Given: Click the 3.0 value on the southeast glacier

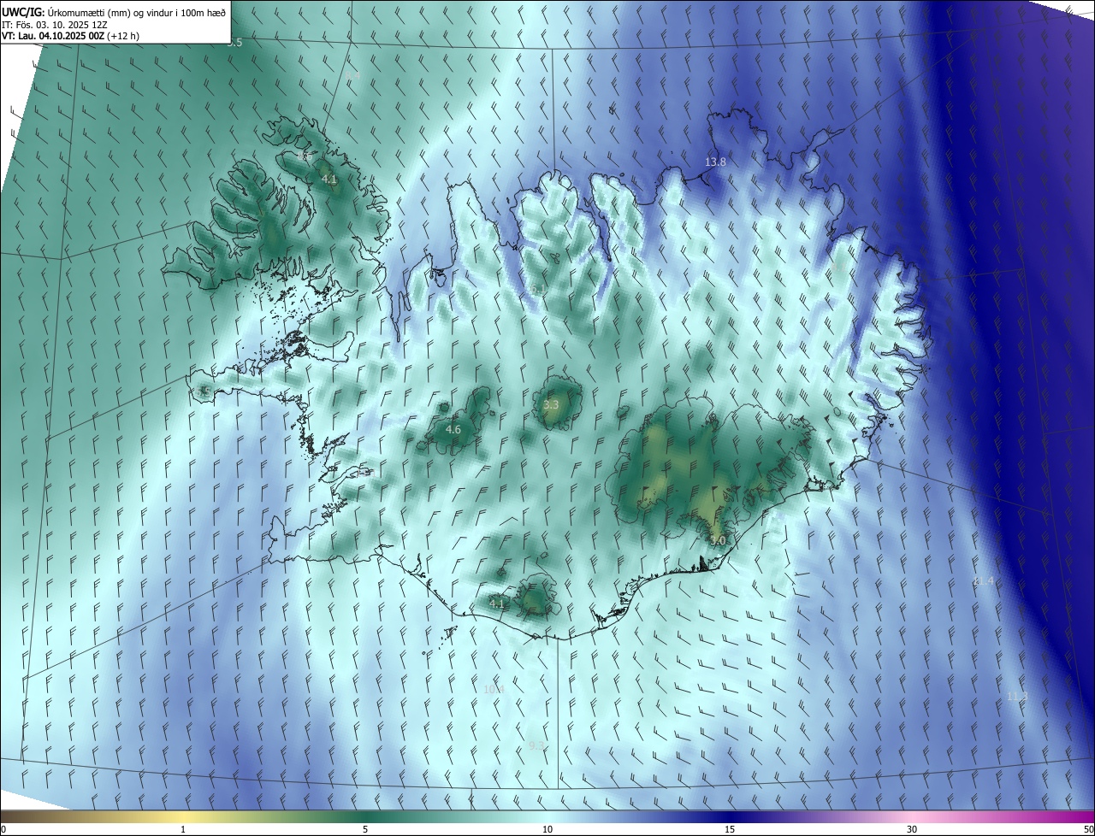Looking at the screenshot, I should pos(718,540).
